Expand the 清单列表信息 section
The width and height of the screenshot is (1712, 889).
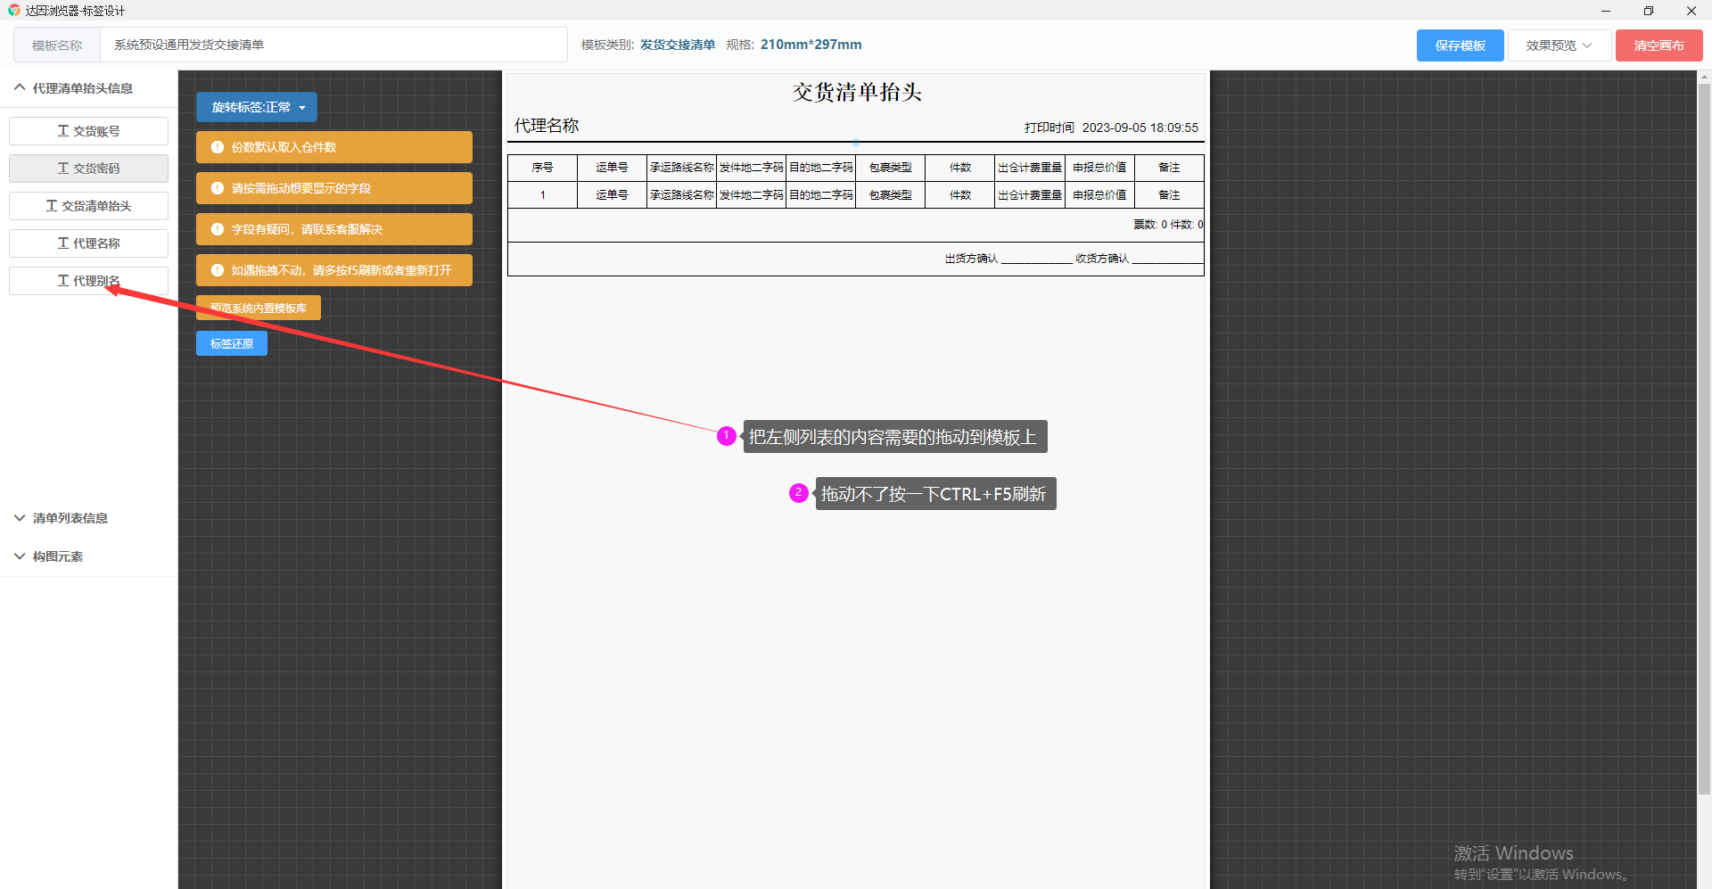point(20,518)
